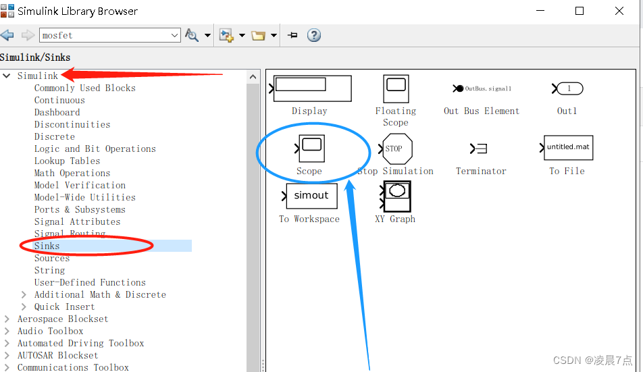Select User-Defined Functions in the tree
The height and width of the screenshot is (372, 643).
point(91,282)
